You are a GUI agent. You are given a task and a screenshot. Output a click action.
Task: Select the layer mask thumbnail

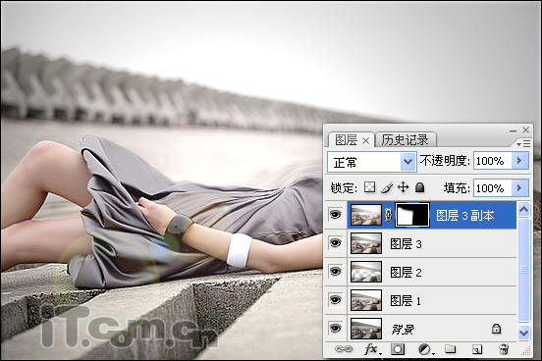412,215
